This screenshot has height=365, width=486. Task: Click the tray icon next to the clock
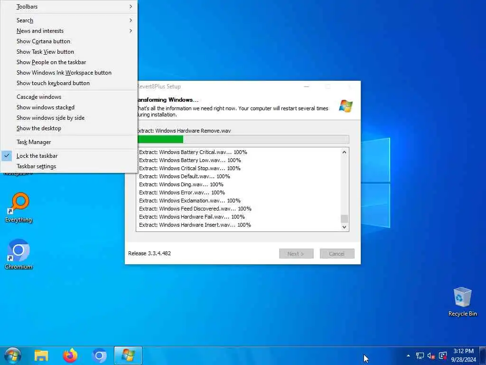pyautogui.click(x=443, y=355)
